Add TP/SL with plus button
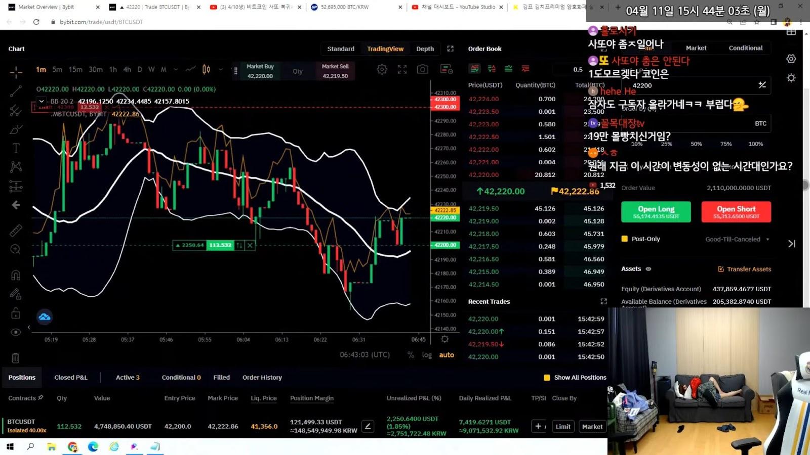 tap(539, 426)
